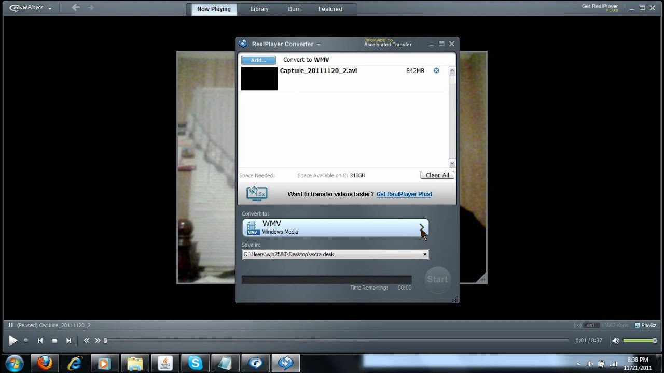Click the RealPlayer back arrow
The height and width of the screenshot is (373, 664).
point(76,8)
